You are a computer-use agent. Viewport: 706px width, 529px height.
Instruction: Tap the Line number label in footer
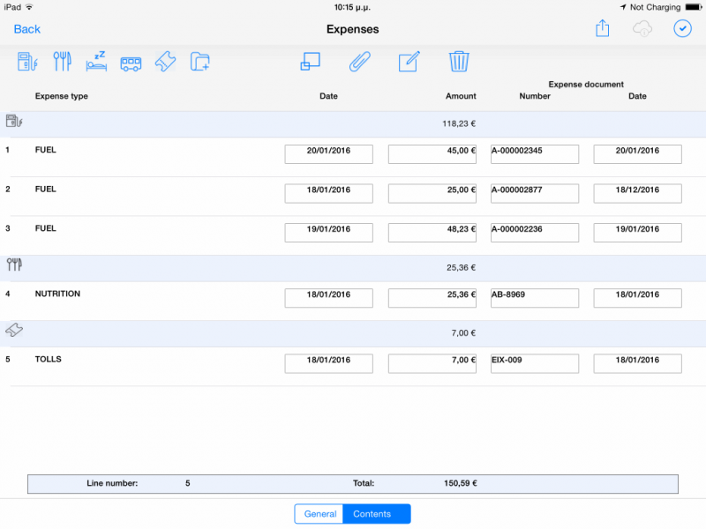coord(112,483)
